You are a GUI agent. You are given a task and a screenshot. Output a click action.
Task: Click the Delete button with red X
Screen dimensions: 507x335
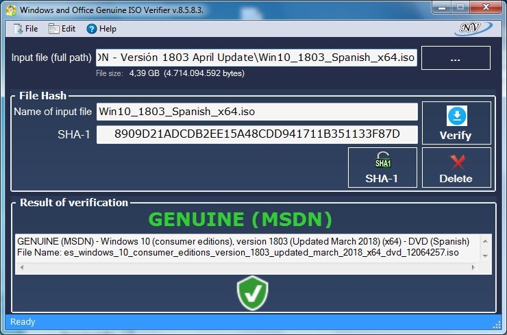click(x=456, y=168)
